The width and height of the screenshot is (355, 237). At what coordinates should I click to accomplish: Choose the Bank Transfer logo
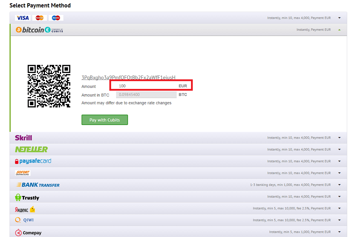pyautogui.click(x=38, y=185)
